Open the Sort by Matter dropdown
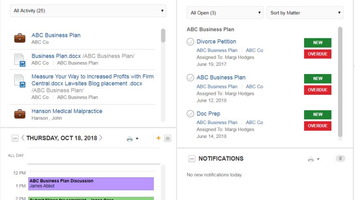Screen dimensions: 355x200 tap(305, 13)
